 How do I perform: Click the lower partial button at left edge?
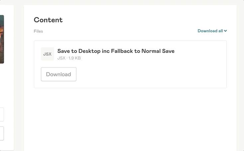2,133
